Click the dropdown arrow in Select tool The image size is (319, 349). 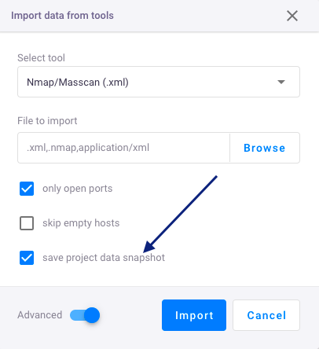(281, 82)
